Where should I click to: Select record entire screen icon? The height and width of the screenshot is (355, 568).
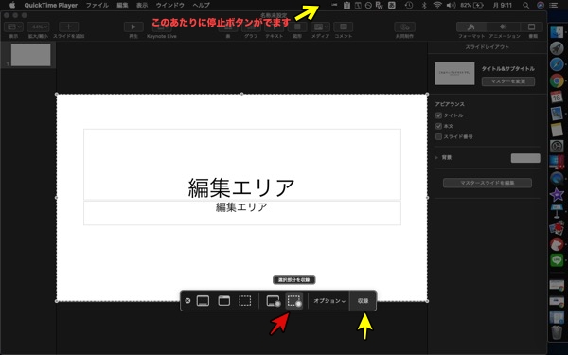point(274,301)
